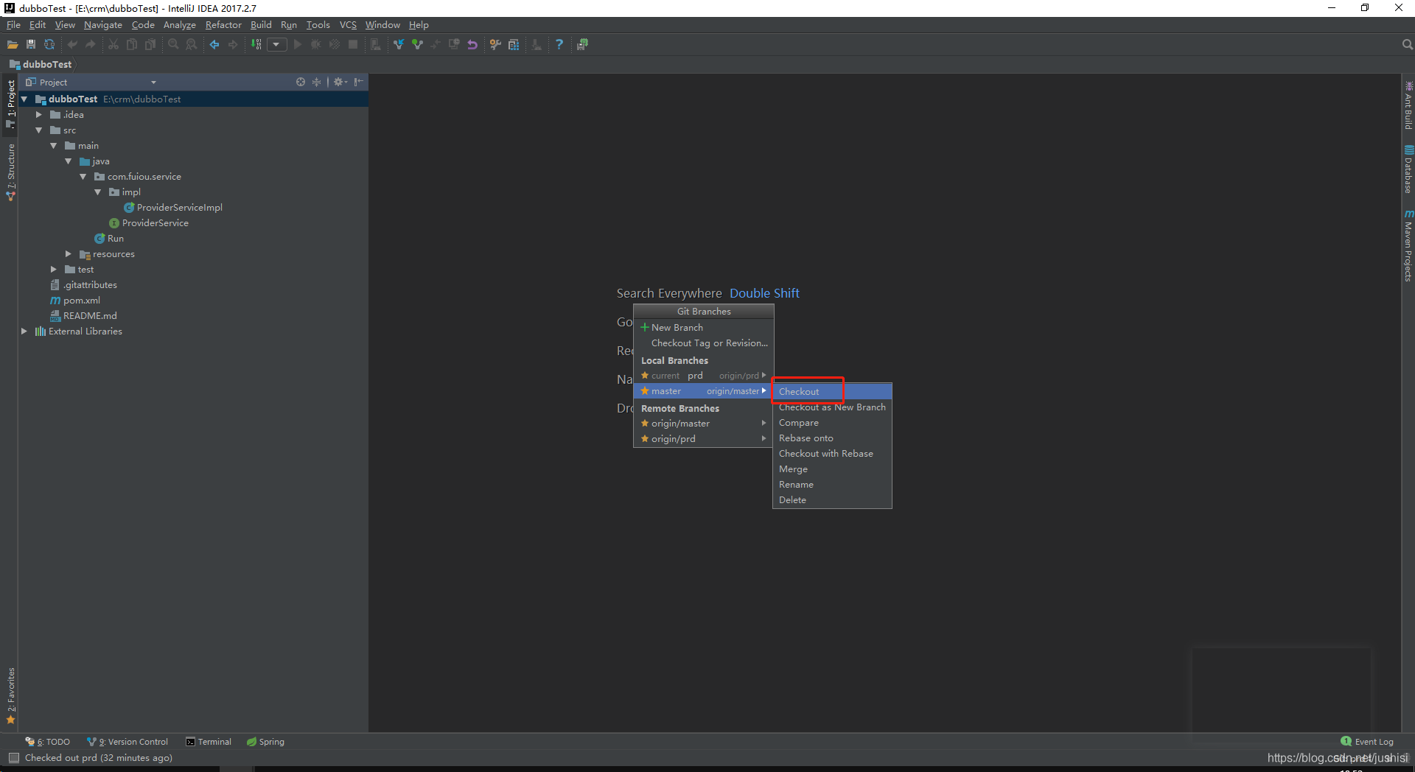Click the last green chip toolbar icon

pyautogui.click(x=582, y=45)
